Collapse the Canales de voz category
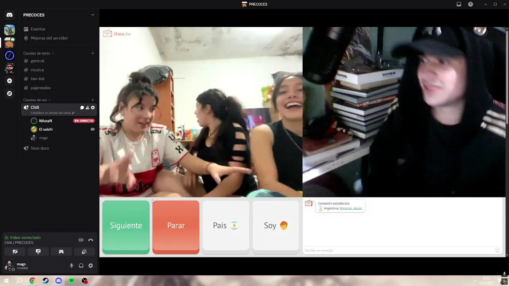Viewport: 509px width, 286px height. [37, 100]
